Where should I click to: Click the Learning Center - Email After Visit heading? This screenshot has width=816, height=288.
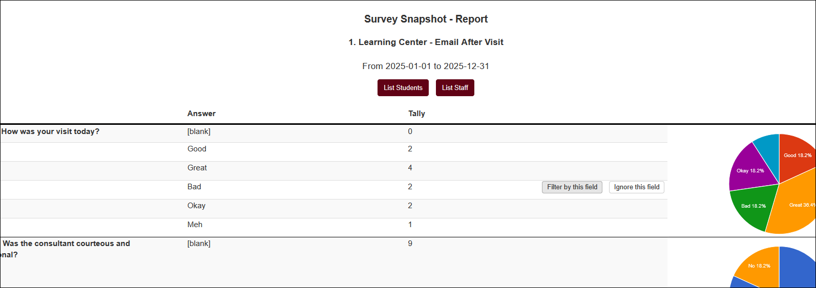pos(426,42)
